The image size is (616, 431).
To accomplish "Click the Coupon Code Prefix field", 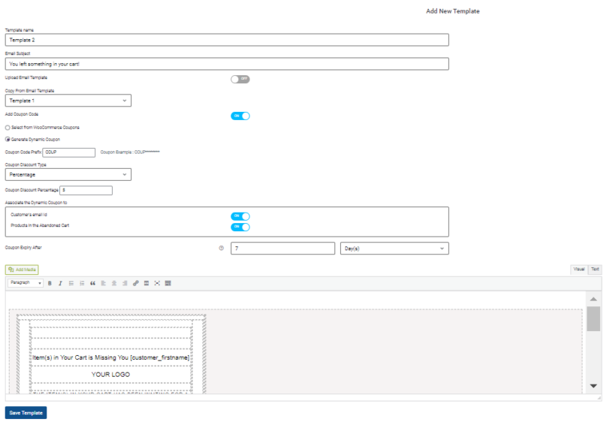I will click(x=69, y=152).
